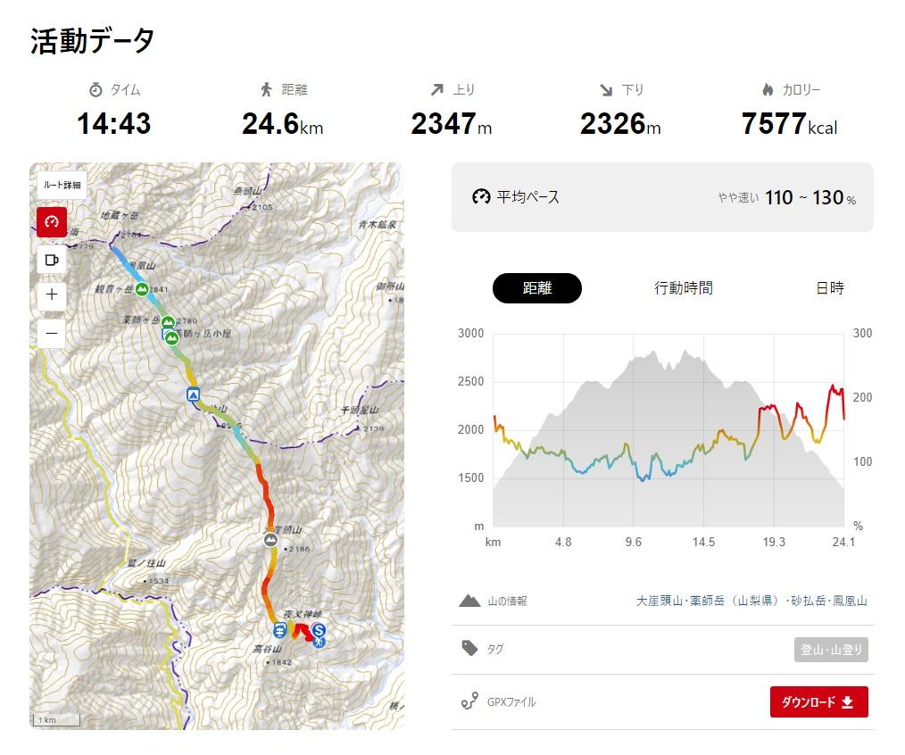Open 大崖頭山 mountain info link
This screenshot has height=755, width=905.
point(660,601)
